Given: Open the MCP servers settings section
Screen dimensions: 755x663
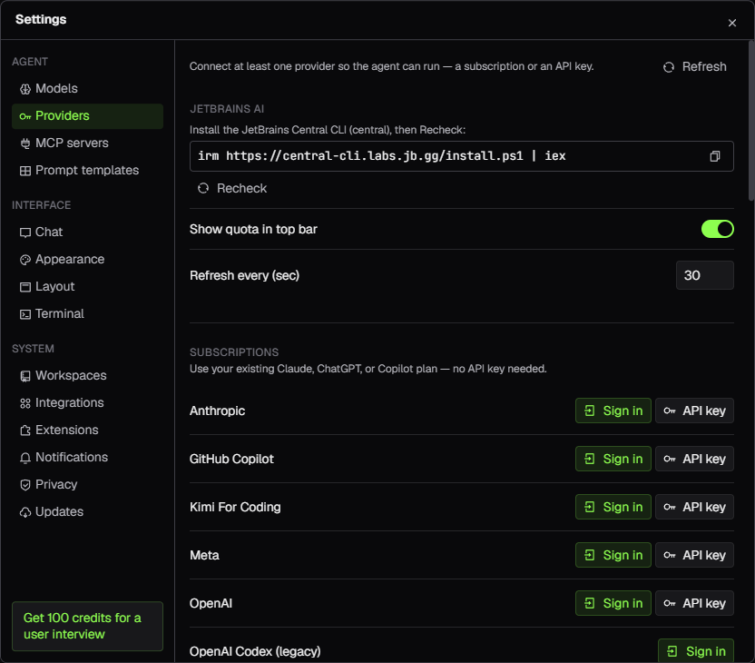Looking at the screenshot, I should coord(87,143).
